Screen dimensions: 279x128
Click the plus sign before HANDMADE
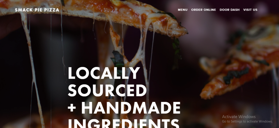pyautogui.click(x=72, y=108)
